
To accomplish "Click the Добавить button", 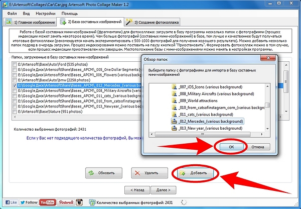I will click(x=196, y=173).
